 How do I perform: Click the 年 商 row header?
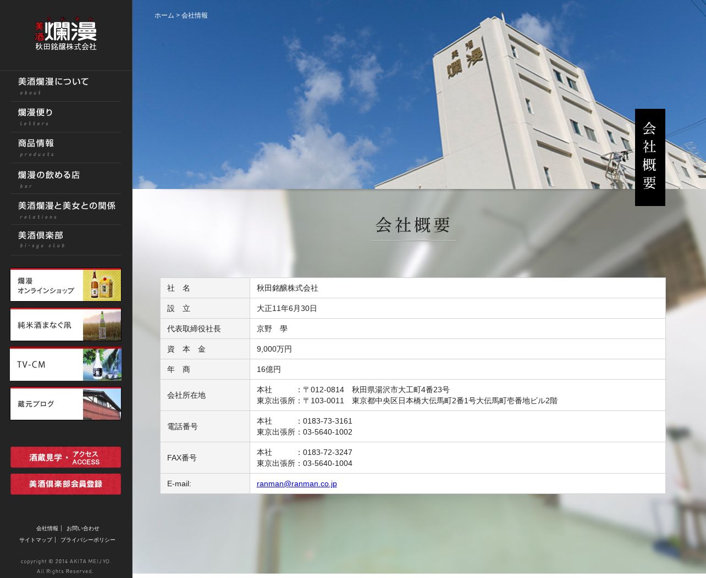tap(205, 369)
